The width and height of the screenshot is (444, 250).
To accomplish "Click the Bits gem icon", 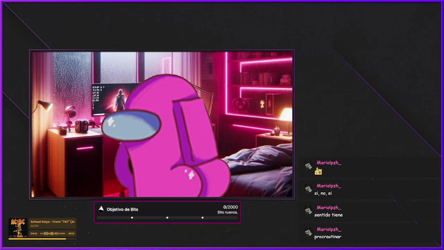I will point(101,209).
